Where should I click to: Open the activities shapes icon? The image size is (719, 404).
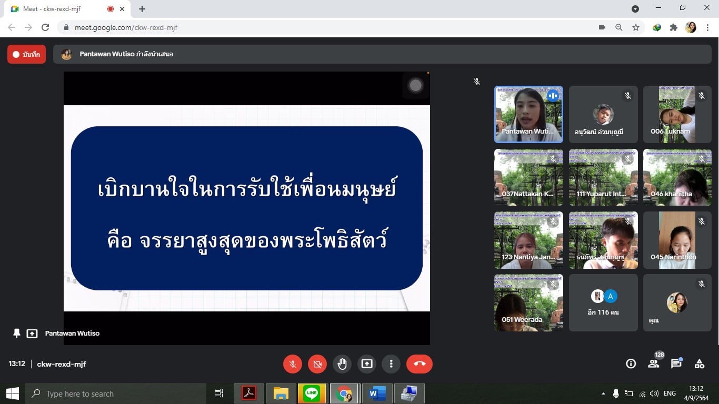(x=700, y=363)
